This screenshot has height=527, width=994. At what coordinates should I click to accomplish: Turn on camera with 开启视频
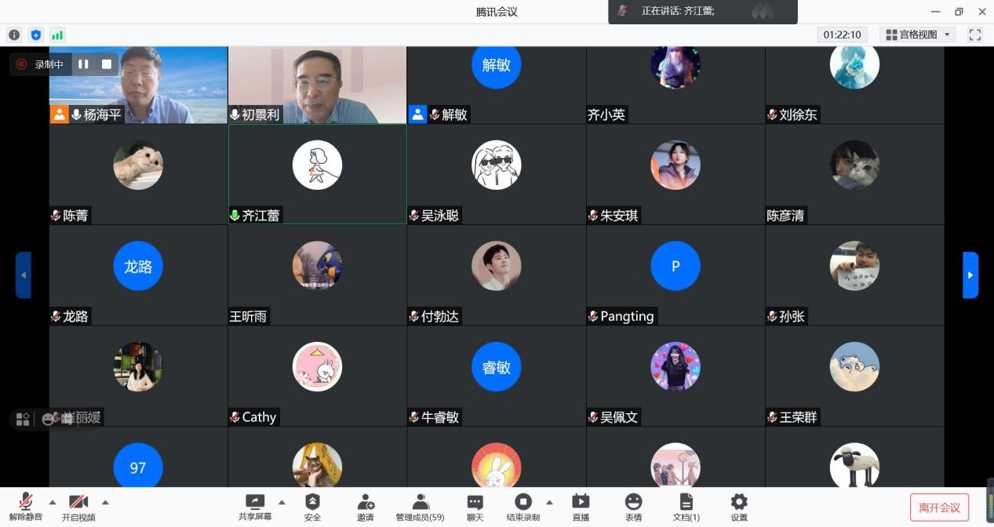[78, 507]
